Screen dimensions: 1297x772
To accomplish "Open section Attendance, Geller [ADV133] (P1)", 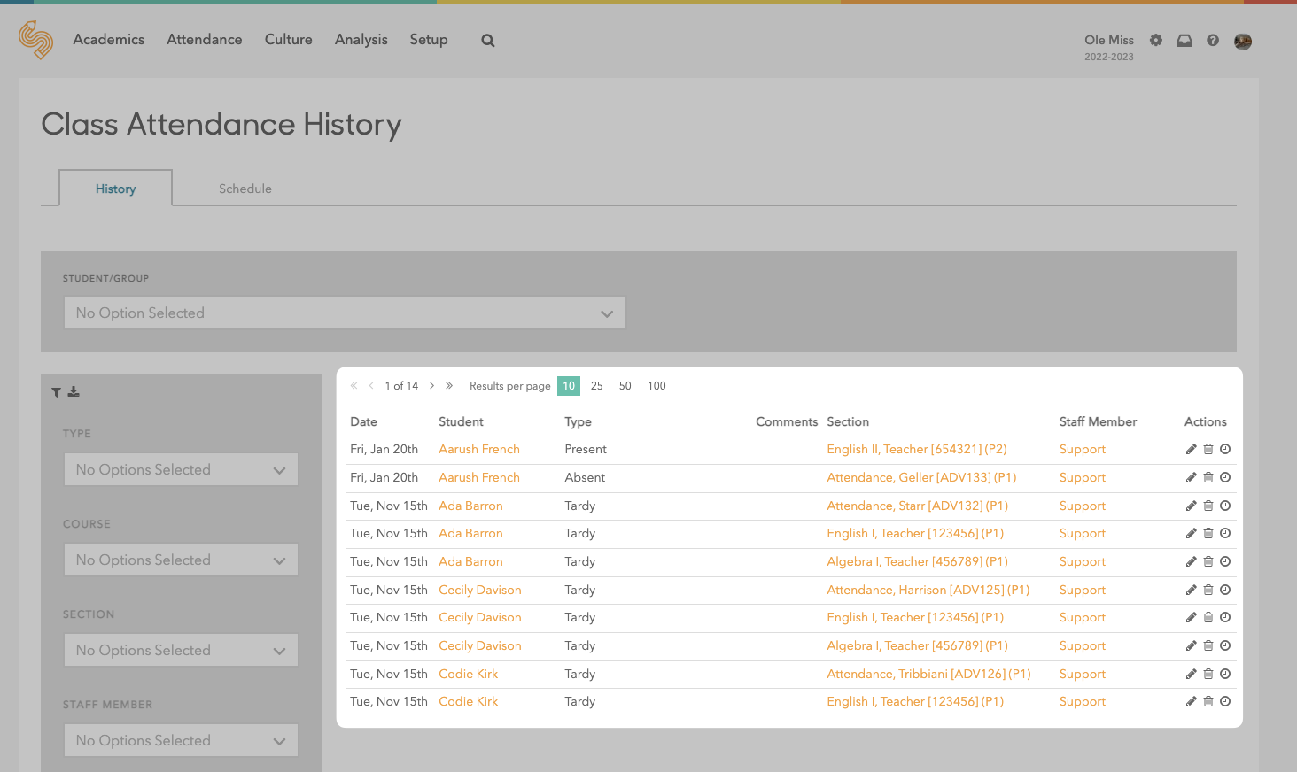I will [x=921, y=477].
